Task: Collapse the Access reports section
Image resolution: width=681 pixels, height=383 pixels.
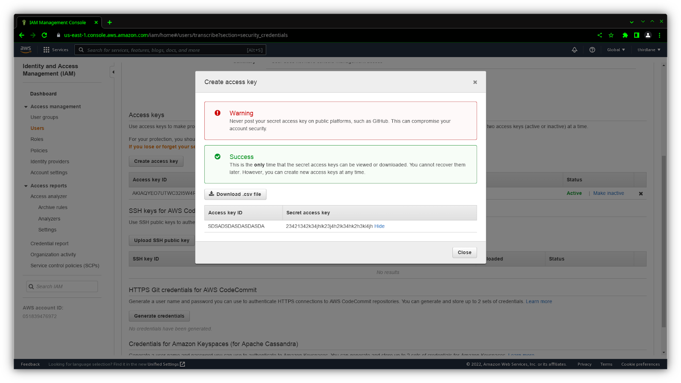Action: pos(26,186)
